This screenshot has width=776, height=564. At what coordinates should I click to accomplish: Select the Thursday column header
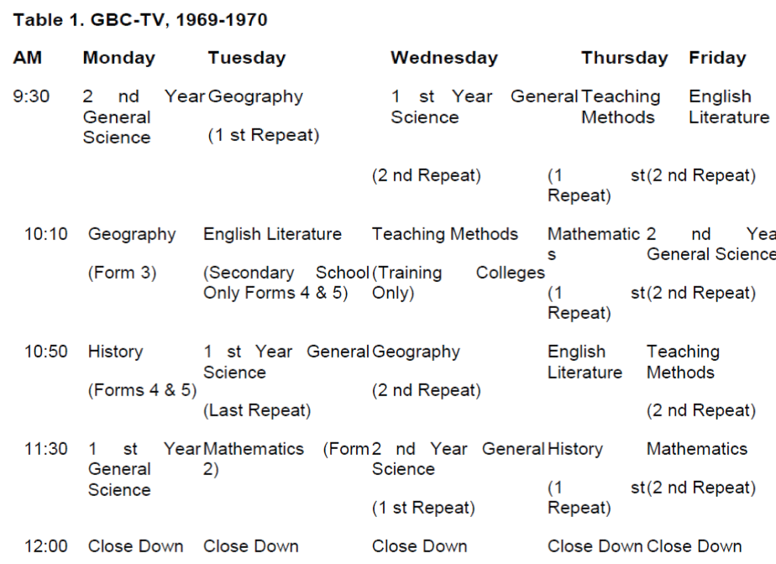[624, 58]
